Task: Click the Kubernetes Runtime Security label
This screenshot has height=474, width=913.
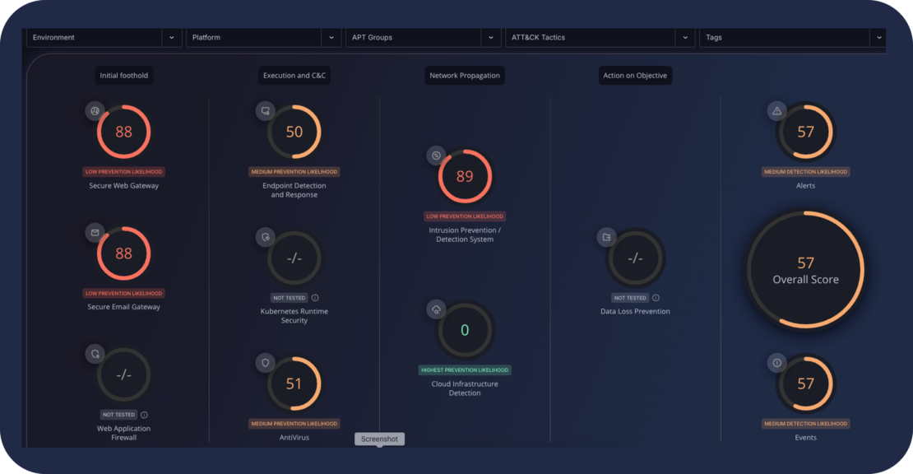Action: [294, 316]
